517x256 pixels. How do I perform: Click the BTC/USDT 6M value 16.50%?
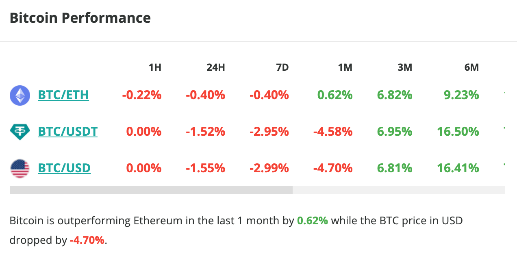[458, 132]
